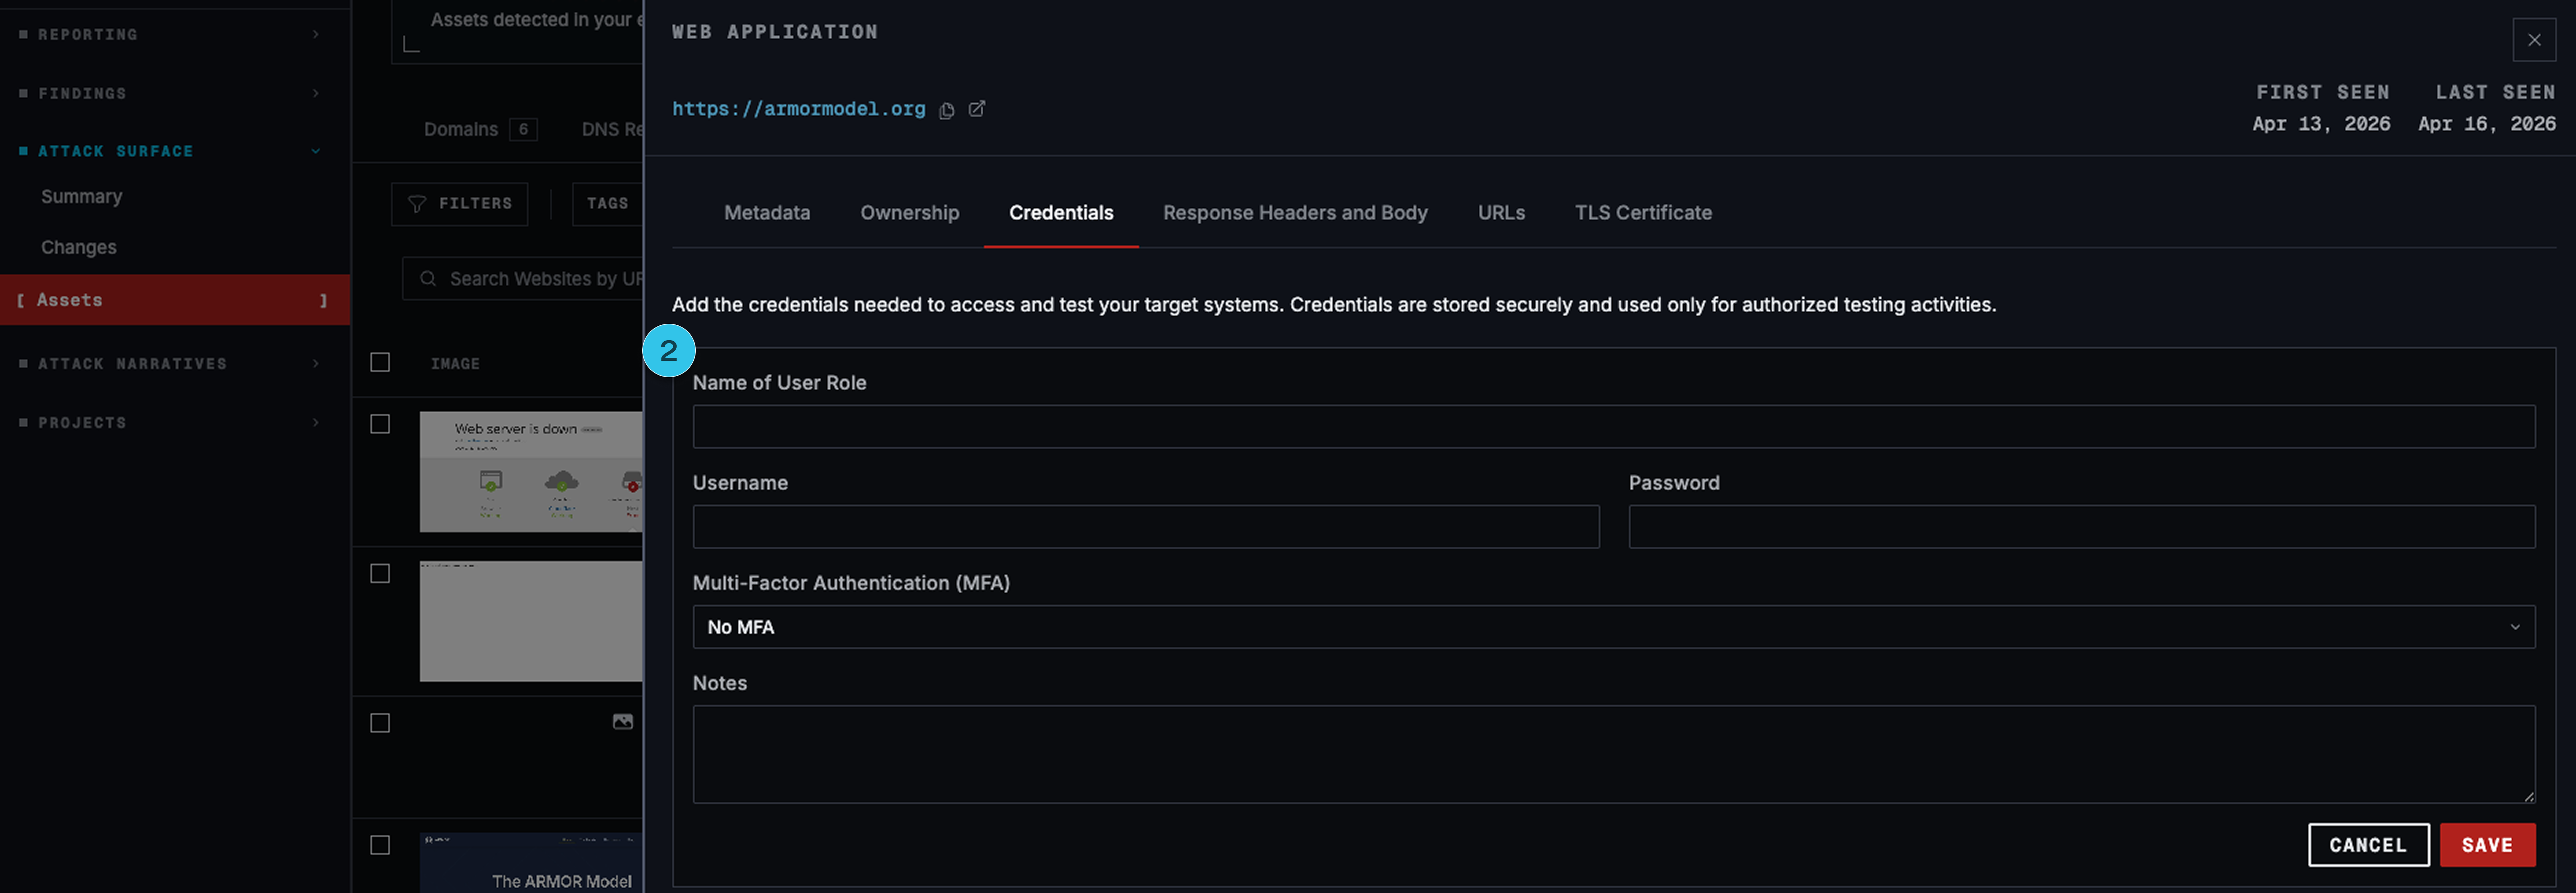Image resolution: width=2576 pixels, height=893 pixels.
Task: Expand the Projects sidebar section
Action: coord(175,423)
